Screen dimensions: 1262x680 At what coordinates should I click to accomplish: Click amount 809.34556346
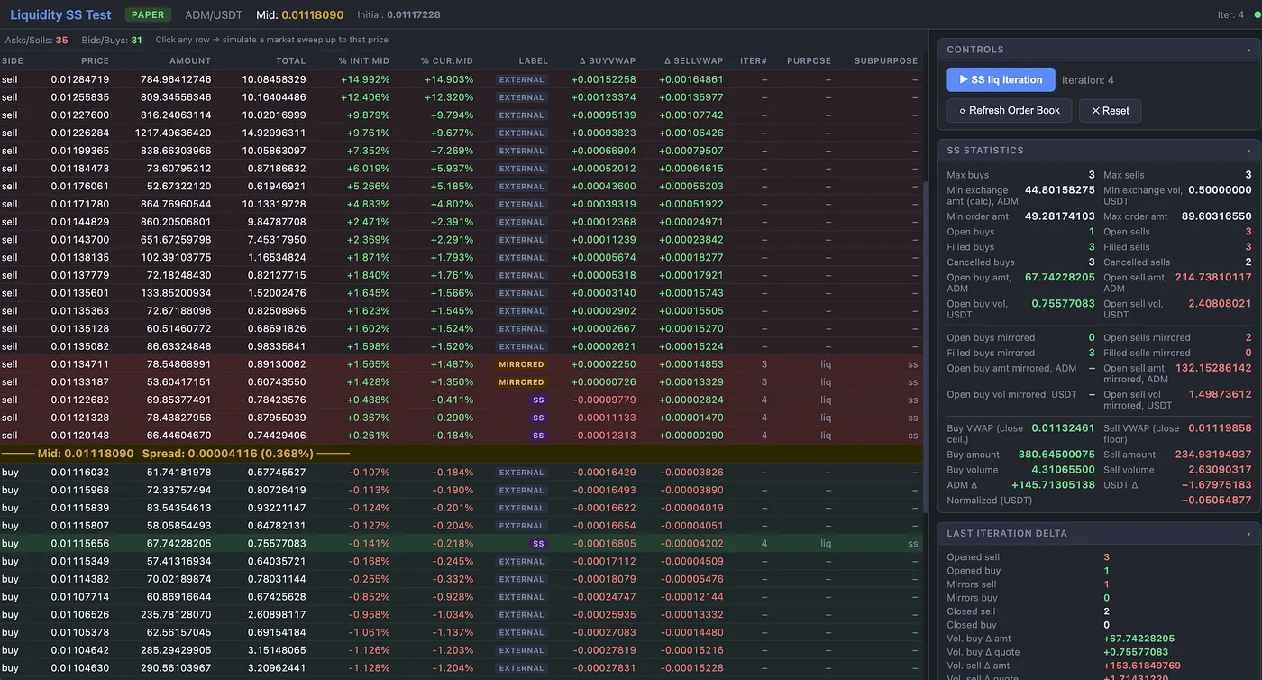(x=176, y=97)
